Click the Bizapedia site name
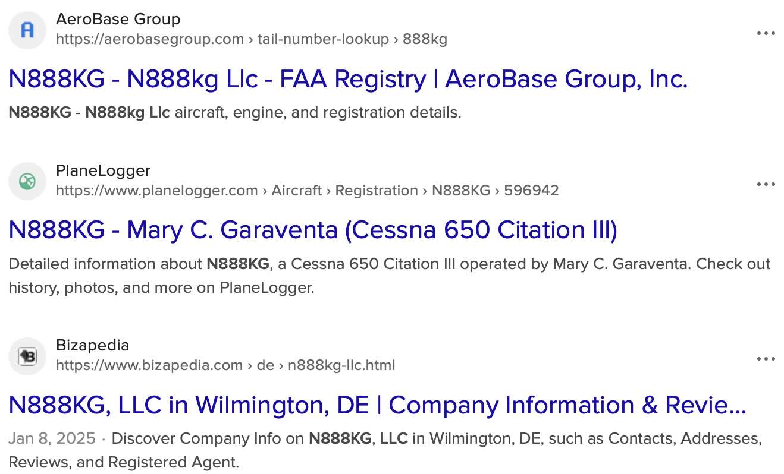This screenshot has width=784, height=474. 92,345
